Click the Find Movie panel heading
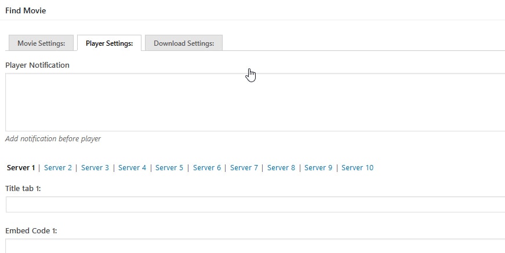The width and height of the screenshot is (505, 253). coord(26,10)
